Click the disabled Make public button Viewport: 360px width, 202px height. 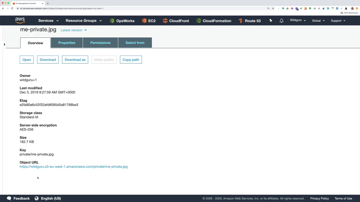tap(104, 60)
